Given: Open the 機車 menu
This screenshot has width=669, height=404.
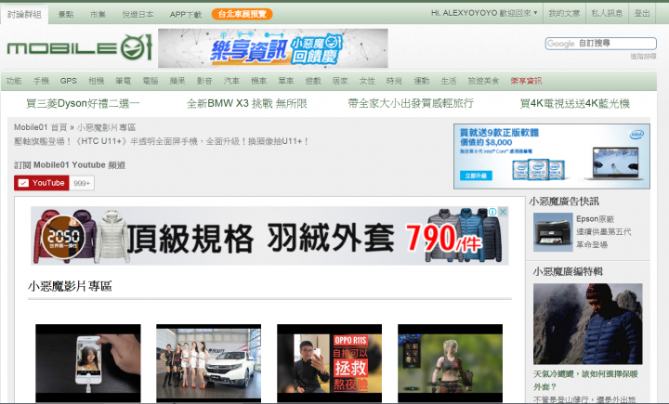Looking at the screenshot, I should click(x=258, y=81).
